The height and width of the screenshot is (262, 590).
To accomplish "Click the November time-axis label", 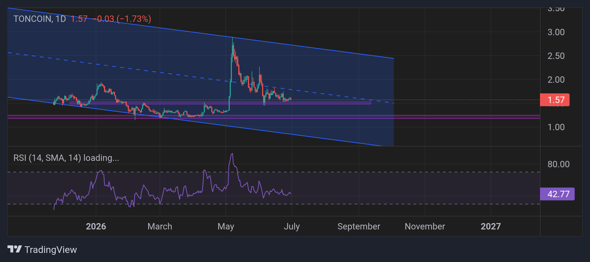I will (425, 227).
